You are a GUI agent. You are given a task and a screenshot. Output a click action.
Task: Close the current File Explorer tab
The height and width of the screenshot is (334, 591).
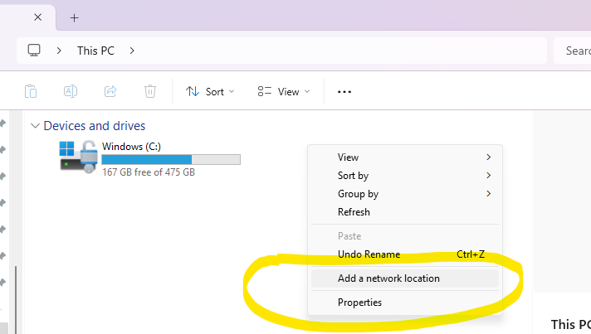point(37,17)
